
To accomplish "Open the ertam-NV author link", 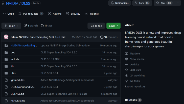I will (16, 37).
